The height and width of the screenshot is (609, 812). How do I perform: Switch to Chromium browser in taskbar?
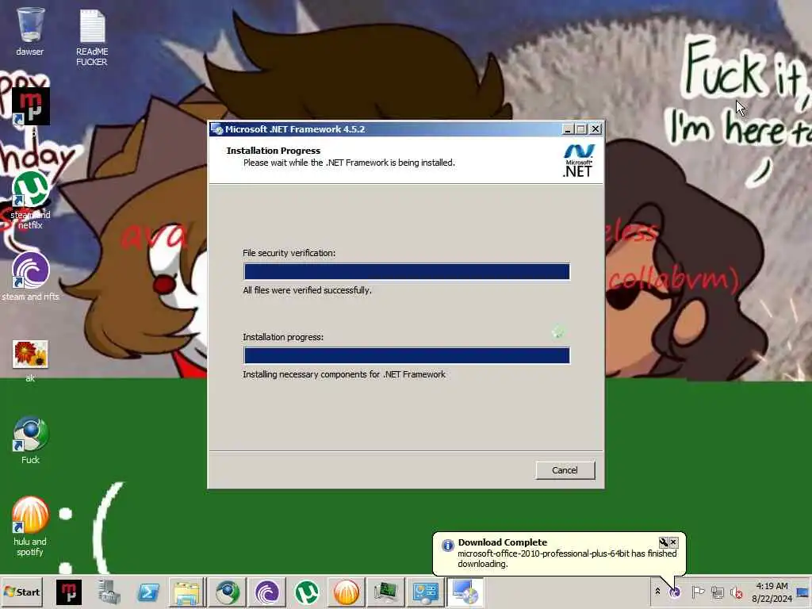point(228,592)
